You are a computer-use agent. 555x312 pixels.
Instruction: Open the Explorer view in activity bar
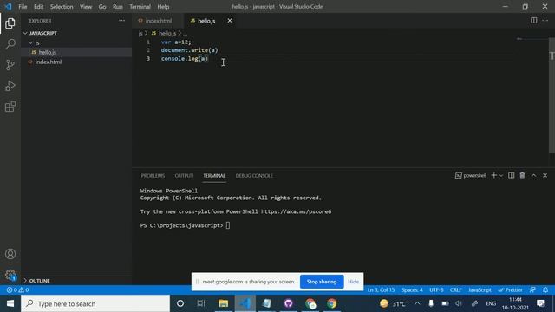pos(10,23)
